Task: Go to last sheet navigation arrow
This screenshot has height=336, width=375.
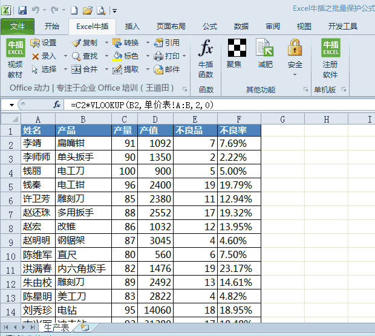Action: [x=33, y=327]
